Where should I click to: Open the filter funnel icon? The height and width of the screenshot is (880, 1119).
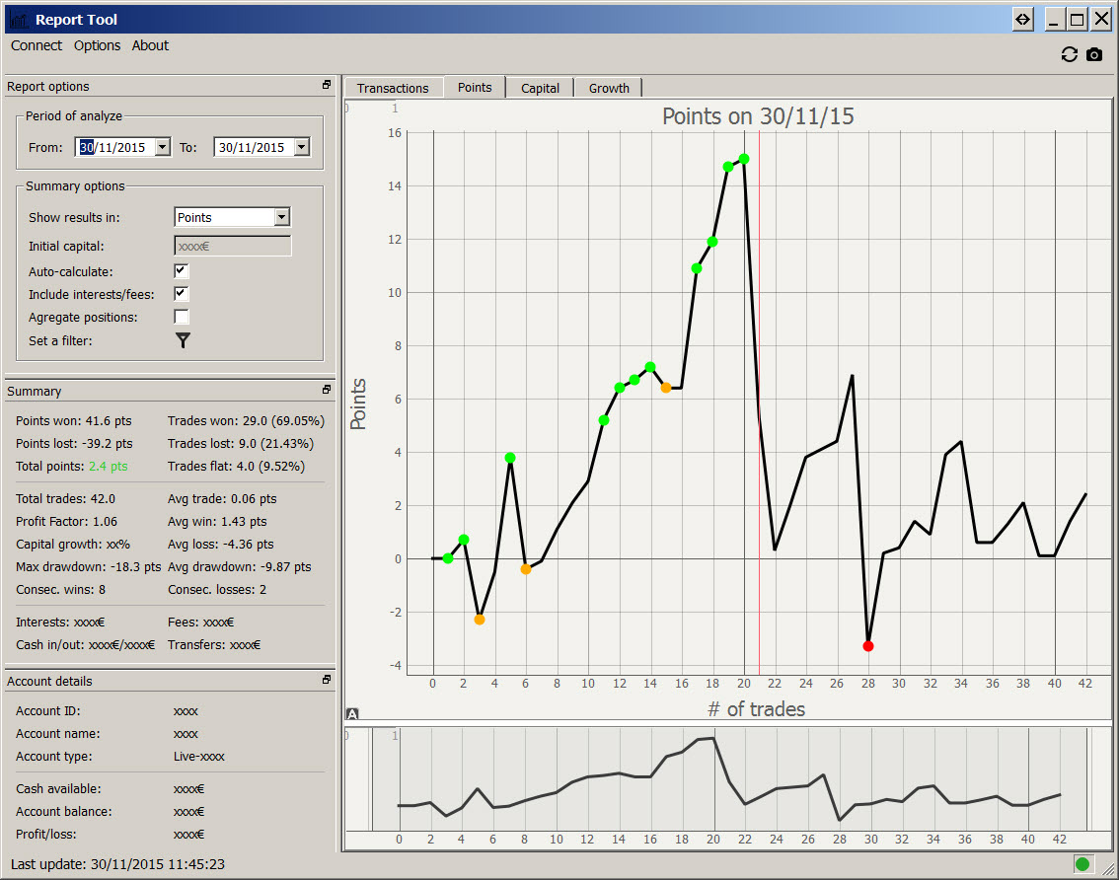pyautogui.click(x=183, y=340)
